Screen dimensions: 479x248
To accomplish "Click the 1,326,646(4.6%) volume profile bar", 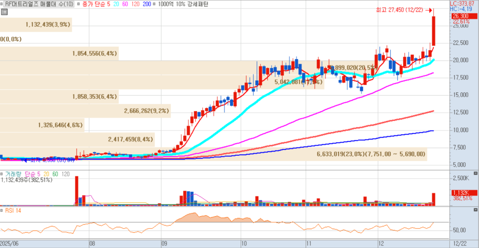I will tap(42, 125).
